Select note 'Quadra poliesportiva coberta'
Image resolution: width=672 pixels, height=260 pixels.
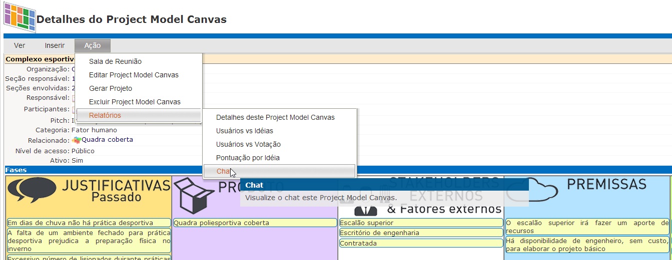click(x=255, y=223)
